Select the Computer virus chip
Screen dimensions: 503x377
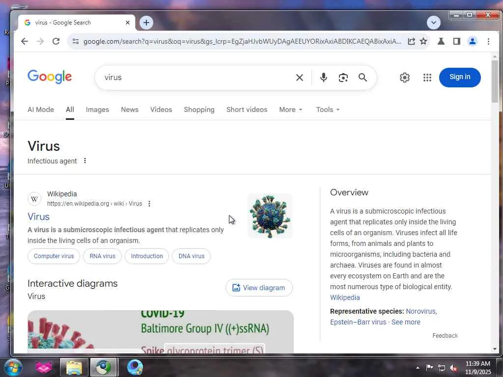tap(54, 256)
